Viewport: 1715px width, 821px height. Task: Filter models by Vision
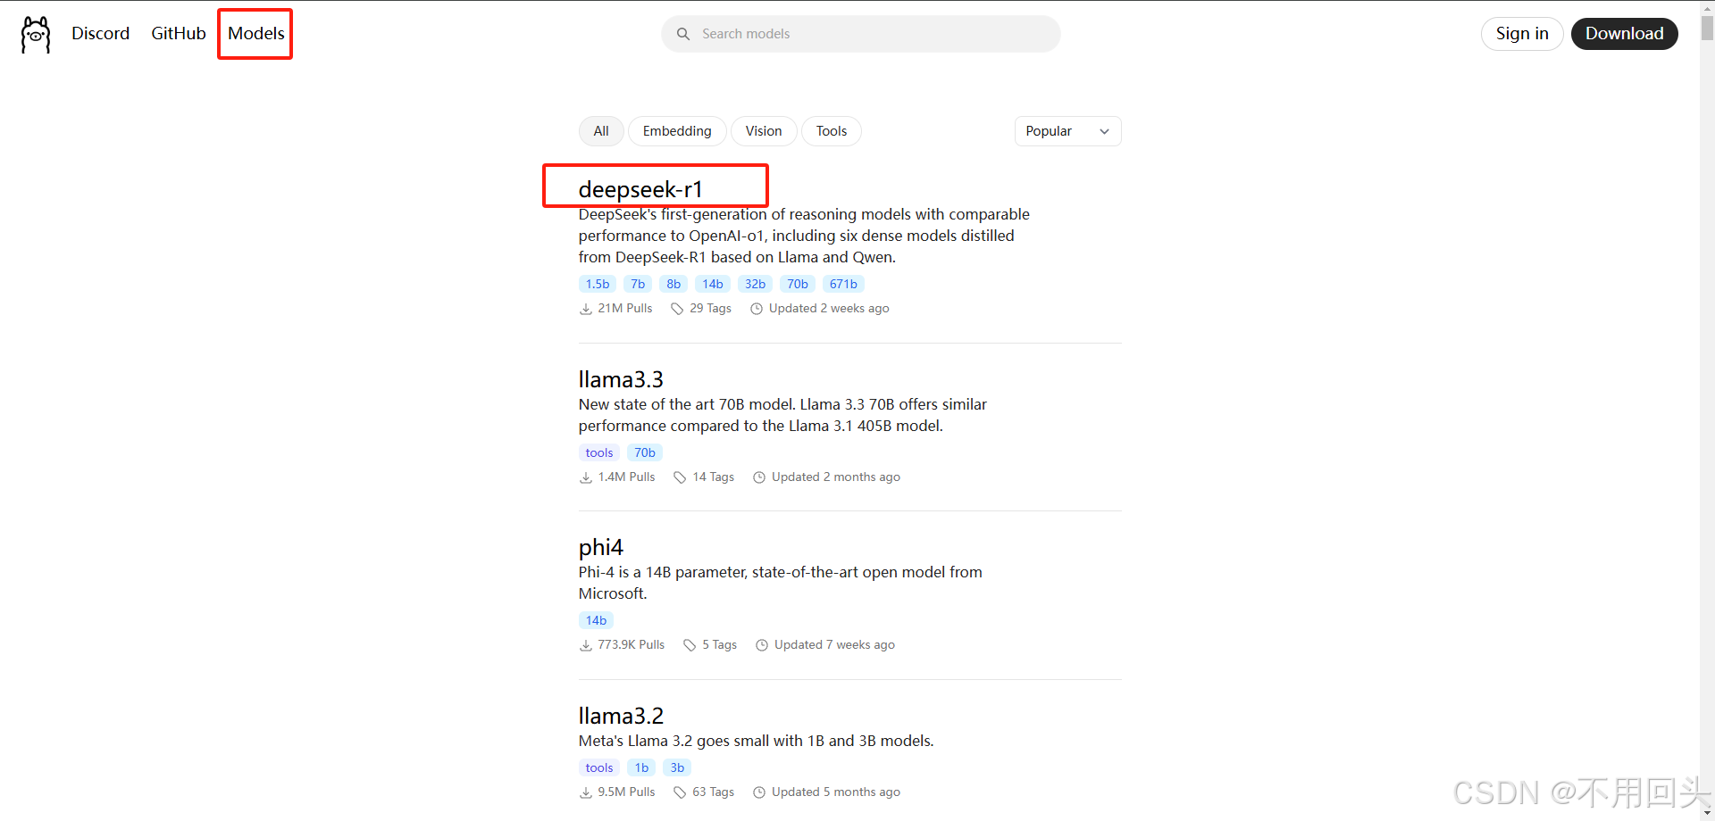point(764,131)
